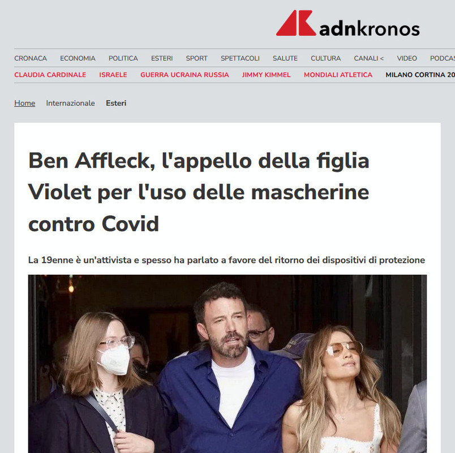Image resolution: width=455 pixels, height=453 pixels.
Task: Expand the CANALI dropdown
Action: click(x=368, y=58)
